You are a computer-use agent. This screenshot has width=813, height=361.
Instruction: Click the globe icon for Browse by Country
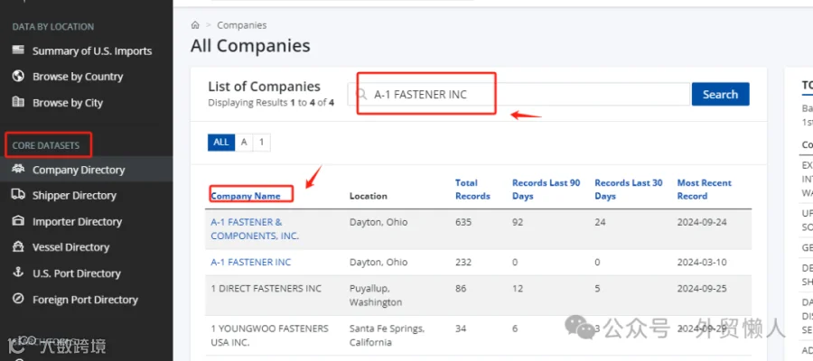point(18,76)
